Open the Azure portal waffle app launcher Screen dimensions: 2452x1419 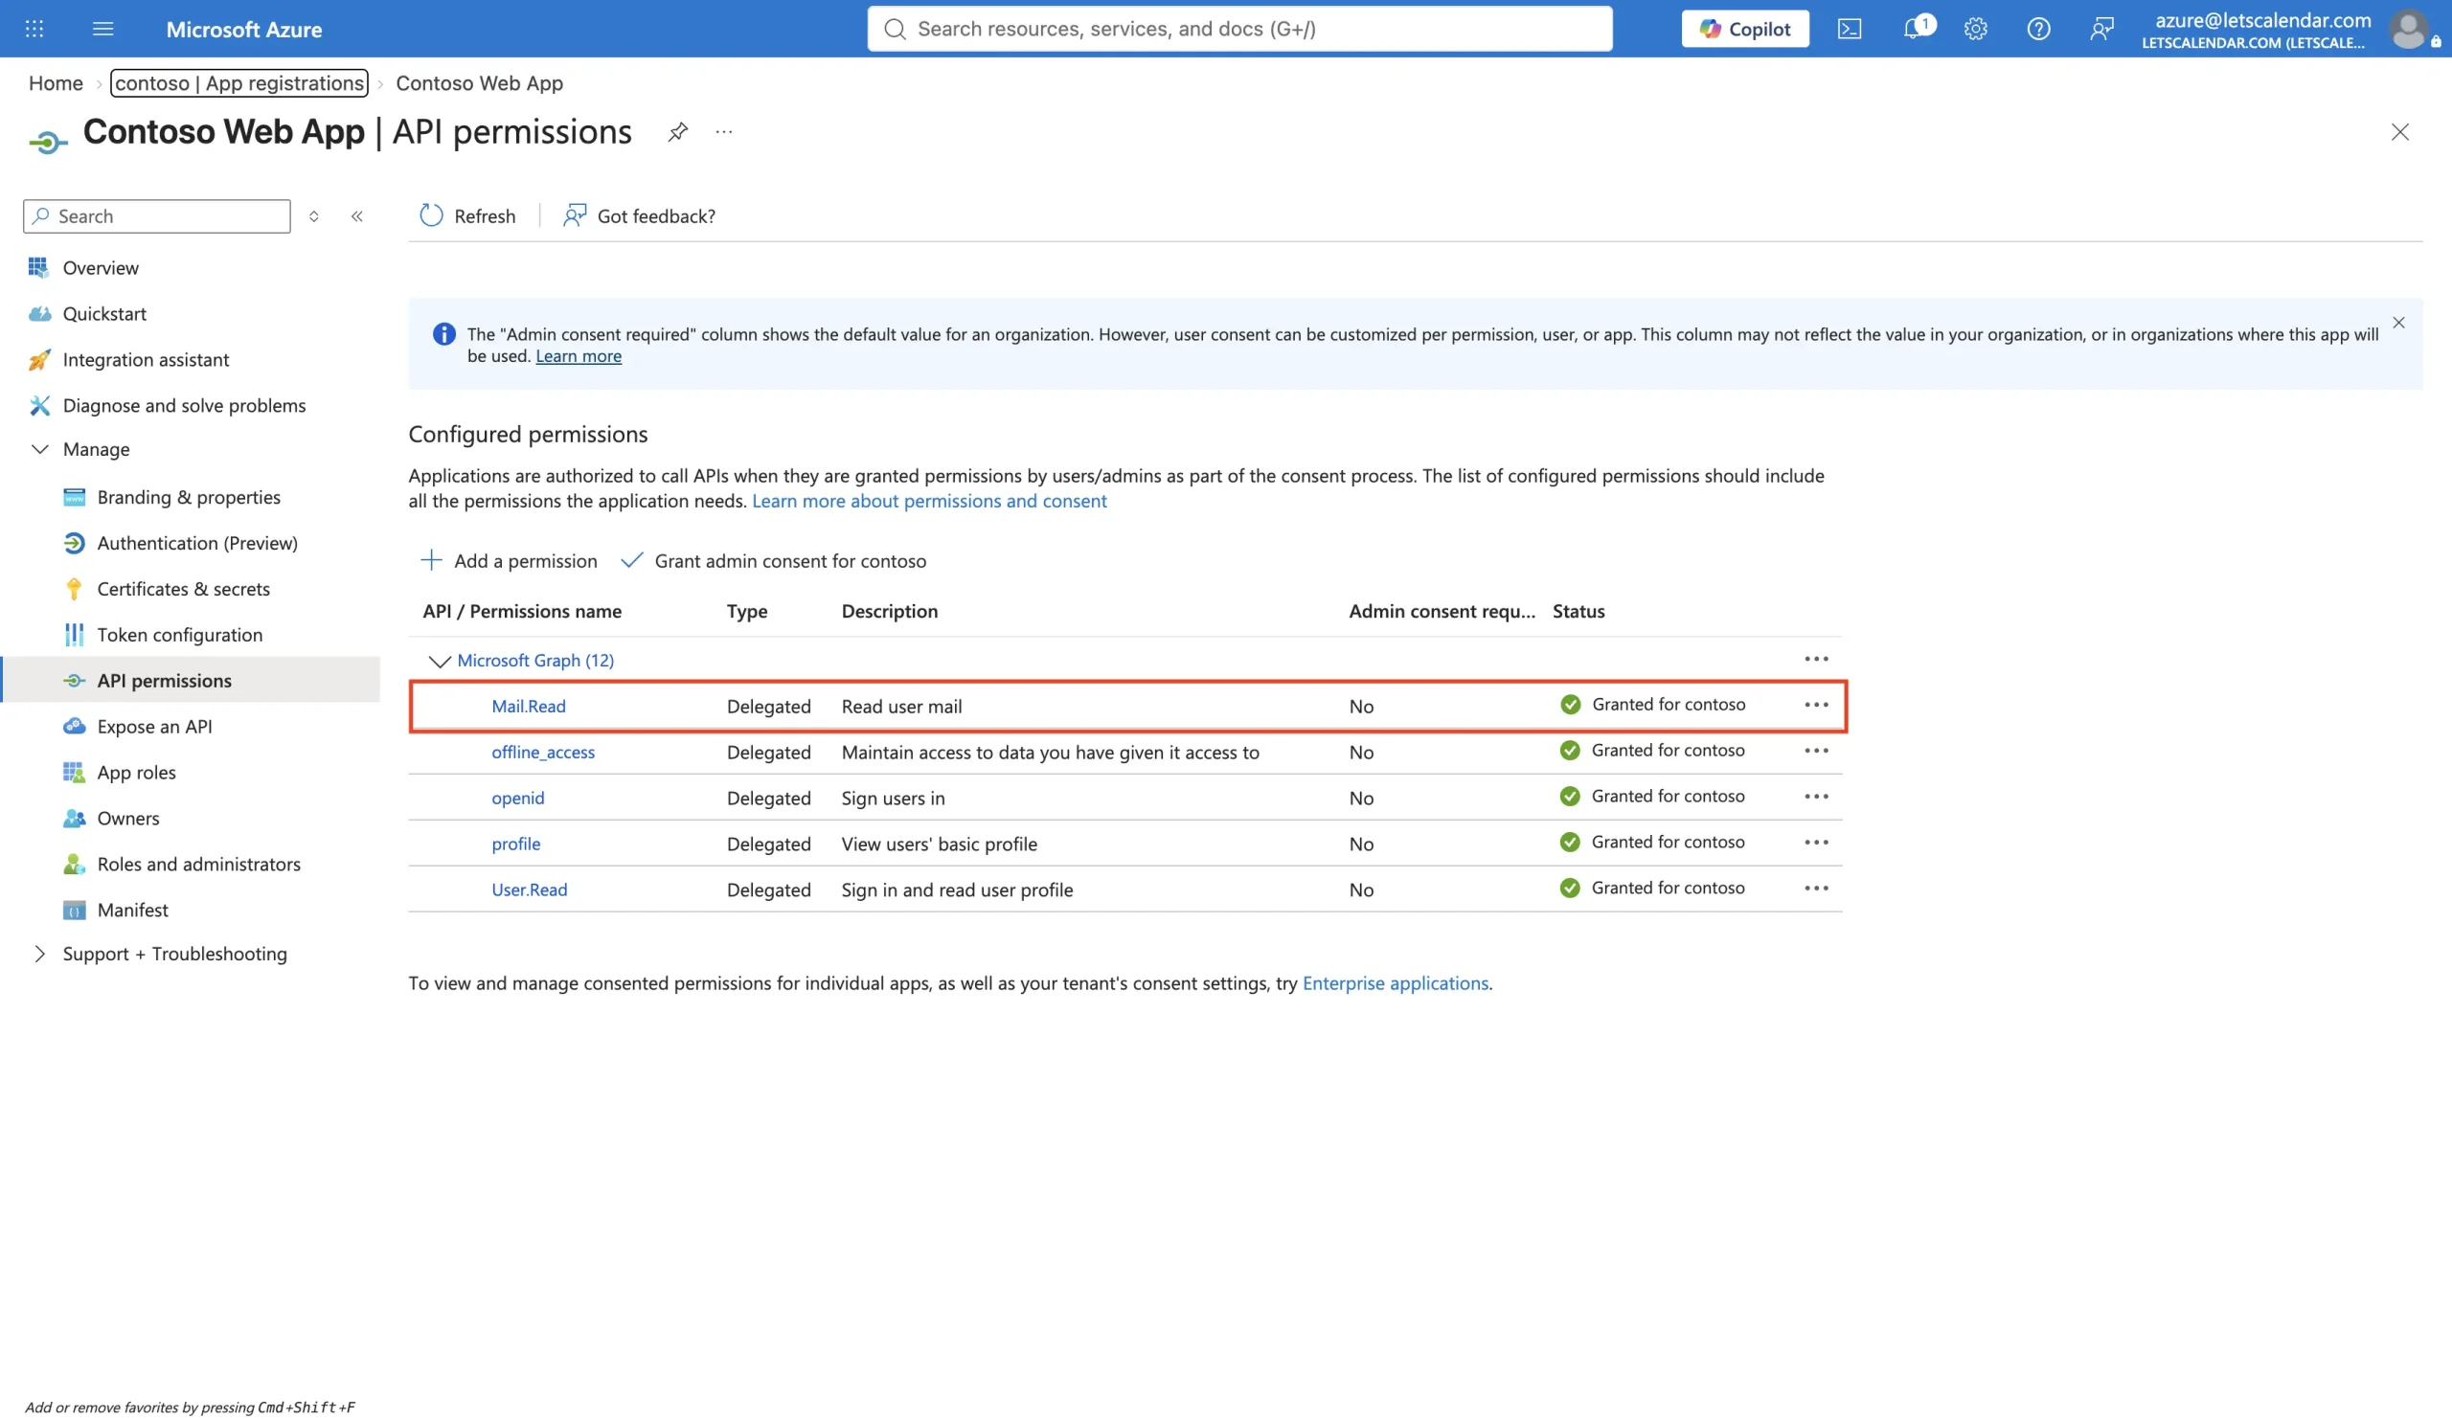coord(34,28)
